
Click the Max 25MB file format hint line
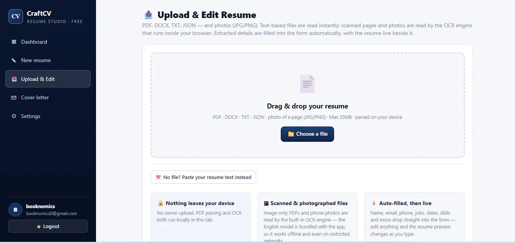[x=308, y=117]
